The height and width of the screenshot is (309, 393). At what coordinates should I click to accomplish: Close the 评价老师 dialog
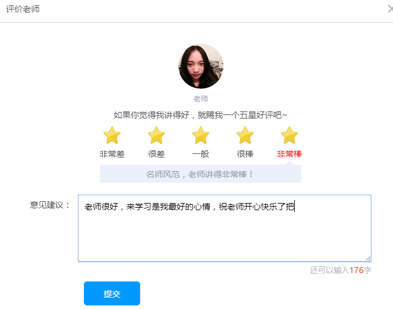pyautogui.click(x=390, y=10)
